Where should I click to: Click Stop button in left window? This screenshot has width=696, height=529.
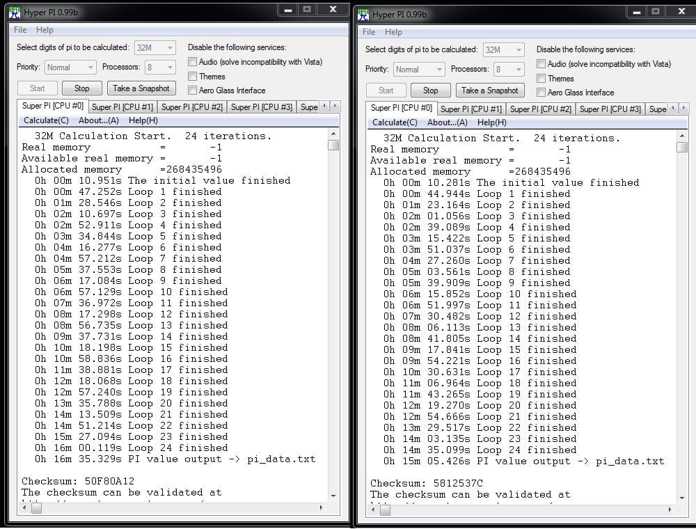[81, 88]
